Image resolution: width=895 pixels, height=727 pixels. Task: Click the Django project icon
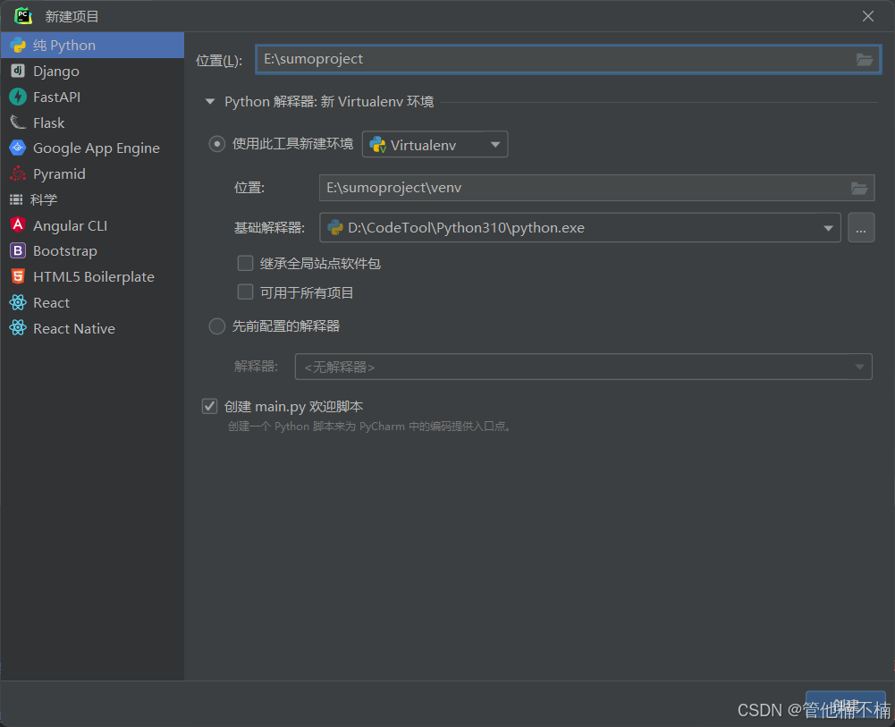18,71
